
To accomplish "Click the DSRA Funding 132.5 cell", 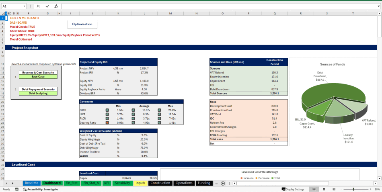I will (275, 135).
